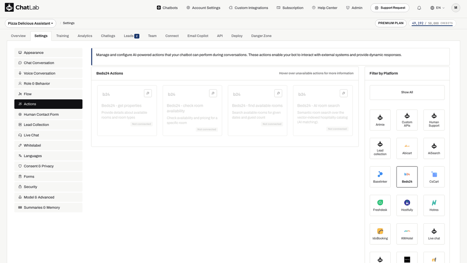The width and height of the screenshot is (467, 263).
Task: Open Voice Conversation settings in sidebar
Action: (48, 73)
